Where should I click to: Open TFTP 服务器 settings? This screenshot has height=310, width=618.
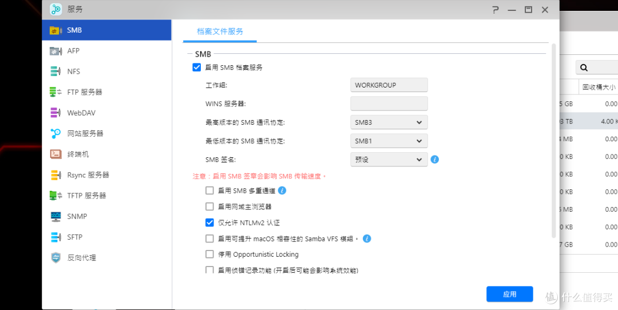pyautogui.click(x=106, y=196)
